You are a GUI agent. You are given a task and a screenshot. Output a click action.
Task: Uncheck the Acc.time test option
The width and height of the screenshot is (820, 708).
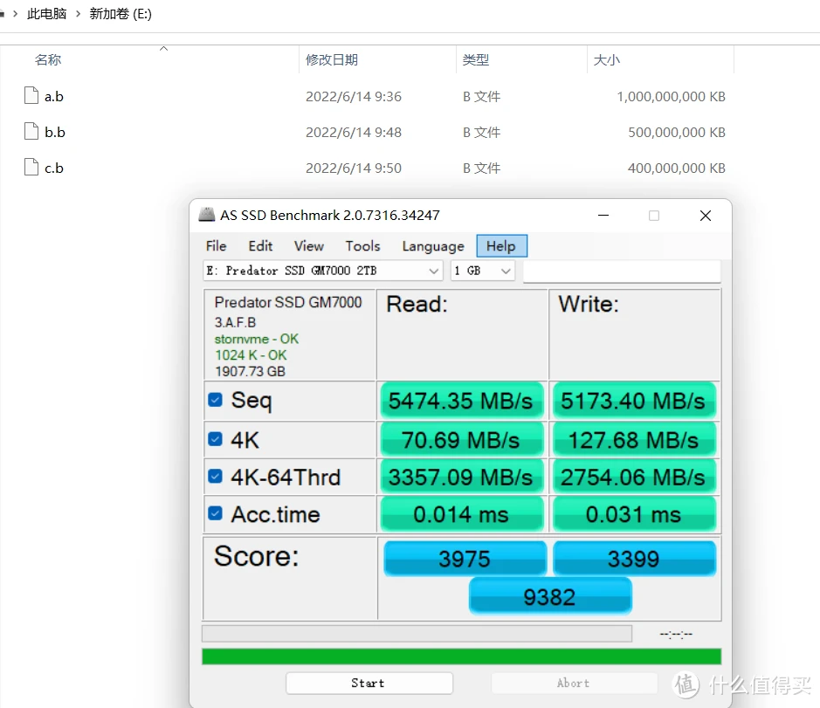point(215,513)
